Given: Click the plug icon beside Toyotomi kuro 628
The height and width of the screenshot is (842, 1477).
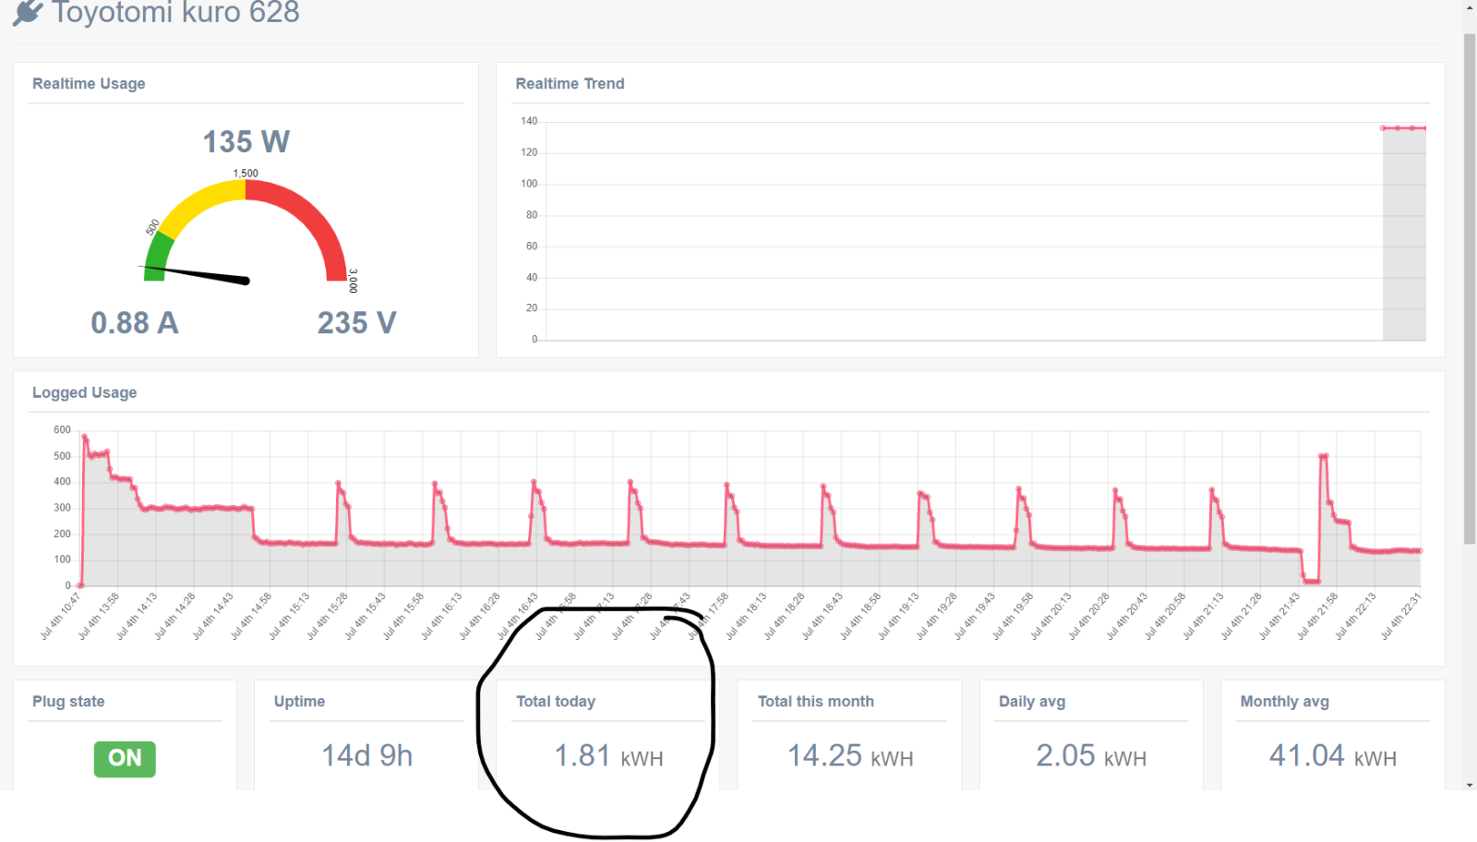Looking at the screenshot, I should [28, 11].
